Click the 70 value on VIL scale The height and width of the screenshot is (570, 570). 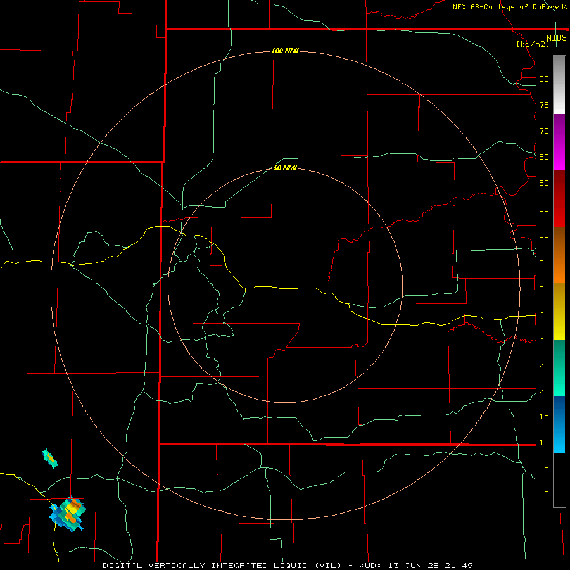(544, 131)
